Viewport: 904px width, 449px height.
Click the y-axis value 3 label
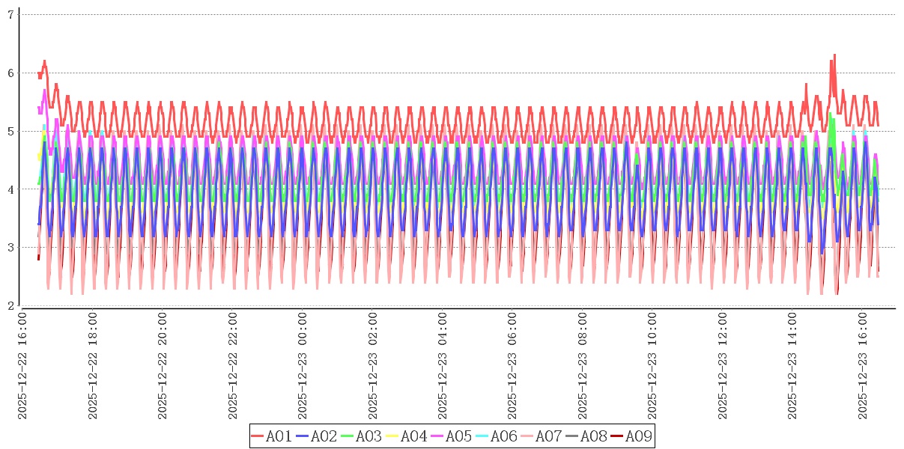click(x=10, y=248)
